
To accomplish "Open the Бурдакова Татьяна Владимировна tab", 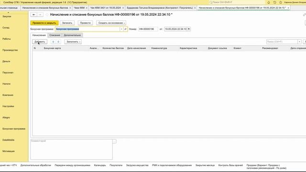I will (160, 8).
